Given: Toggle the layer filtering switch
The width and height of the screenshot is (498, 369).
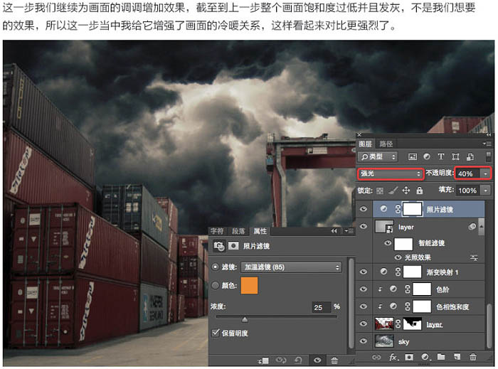Looking at the screenshot, I should pyautogui.click(x=489, y=156).
